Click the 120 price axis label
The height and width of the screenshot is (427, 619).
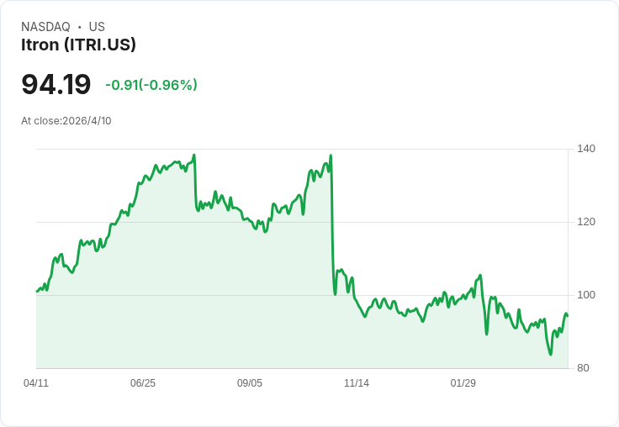pos(586,222)
